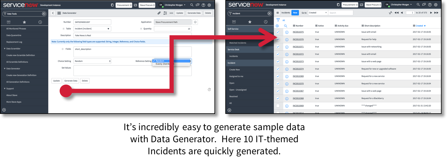Image resolution: width=447 pixels, height=163 pixels.
Task: Uncheck the checkbox for INC0010371
Action: (x=278, y=47)
